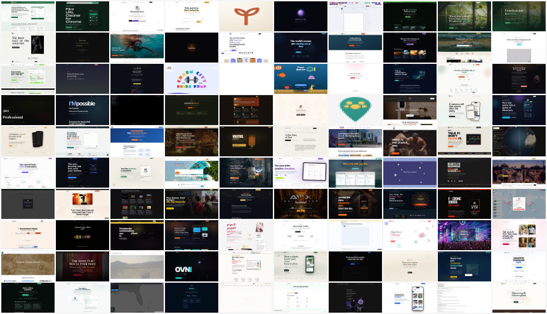Open the gray thumbnail with centered dark dialog
This screenshot has height=314, width=547.
pyautogui.click(x=28, y=204)
